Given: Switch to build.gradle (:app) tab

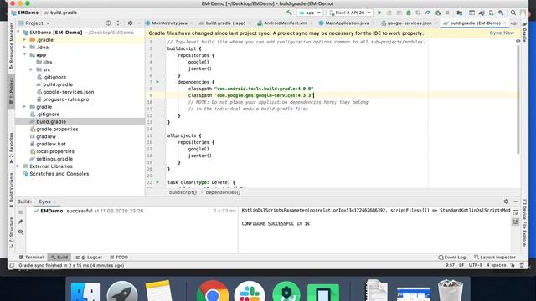Looking at the screenshot, I should 225,23.
